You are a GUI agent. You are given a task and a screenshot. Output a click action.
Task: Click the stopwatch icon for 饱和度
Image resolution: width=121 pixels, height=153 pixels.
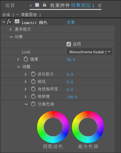point(33,96)
